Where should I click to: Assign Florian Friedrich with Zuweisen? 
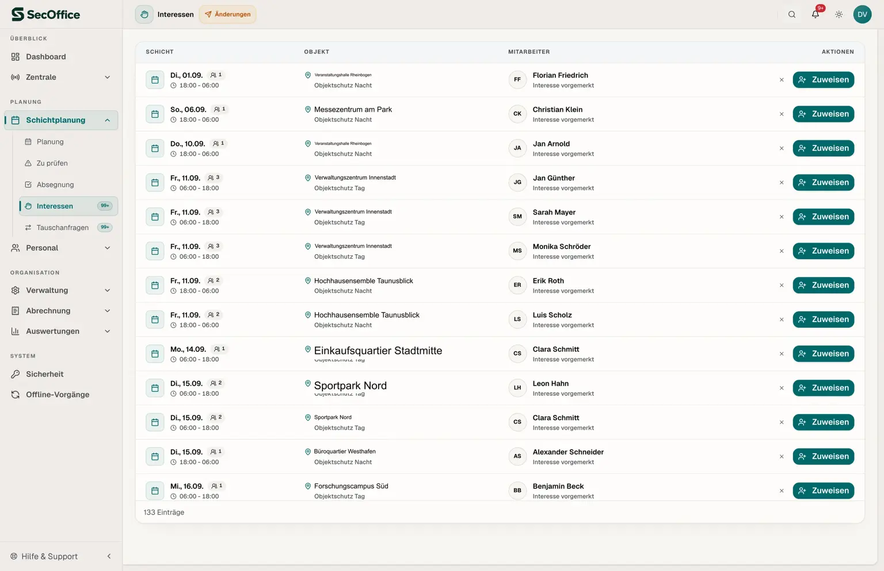(823, 80)
